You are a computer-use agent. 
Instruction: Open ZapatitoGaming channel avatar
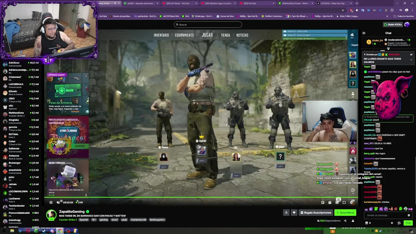click(51, 215)
